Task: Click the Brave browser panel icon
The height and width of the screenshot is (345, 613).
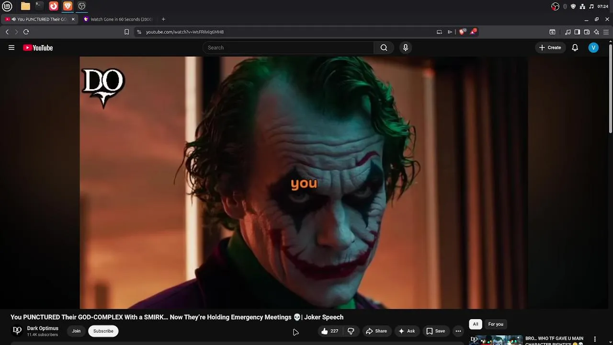Action: (68, 6)
